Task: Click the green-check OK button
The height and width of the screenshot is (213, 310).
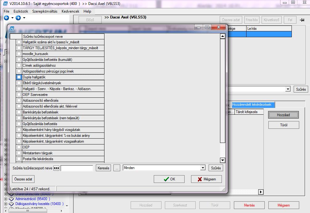Action: 169,179
